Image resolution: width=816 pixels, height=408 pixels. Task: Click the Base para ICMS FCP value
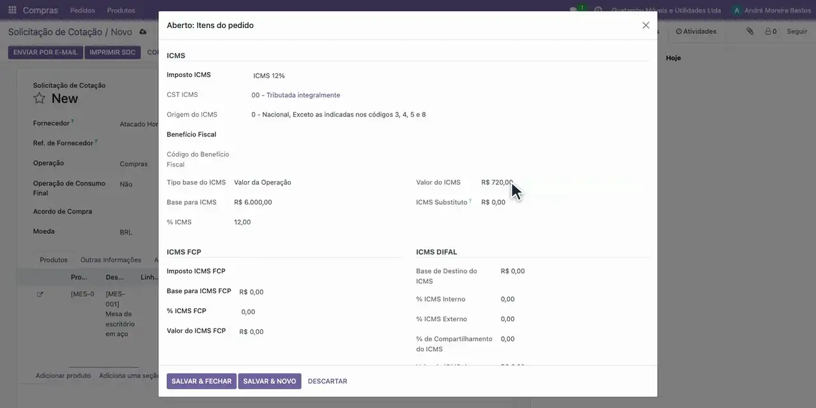251,292
